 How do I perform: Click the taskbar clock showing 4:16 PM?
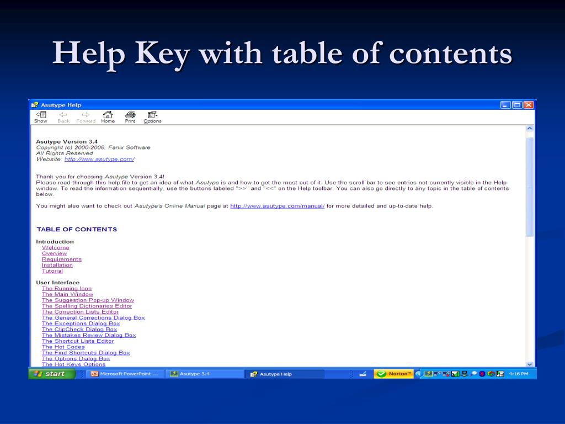point(519,374)
